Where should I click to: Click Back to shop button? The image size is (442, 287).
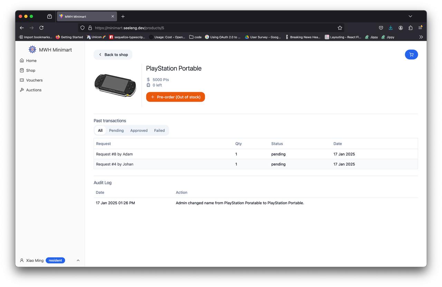point(113,55)
